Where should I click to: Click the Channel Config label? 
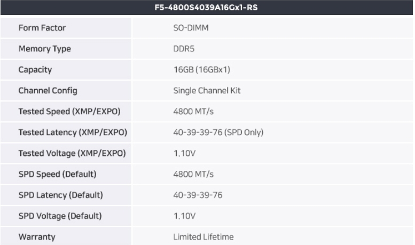pyautogui.click(x=48, y=90)
